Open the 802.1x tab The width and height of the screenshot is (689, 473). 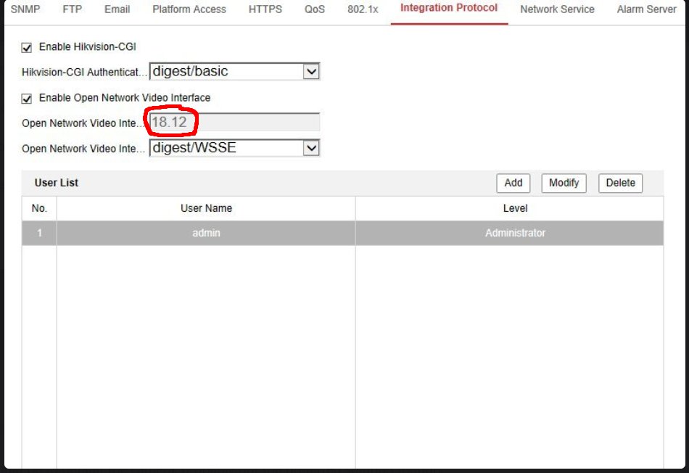click(x=363, y=9)
